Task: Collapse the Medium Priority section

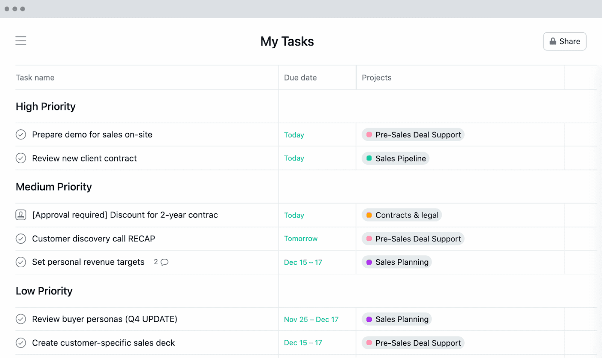Action: click(54, 187)
